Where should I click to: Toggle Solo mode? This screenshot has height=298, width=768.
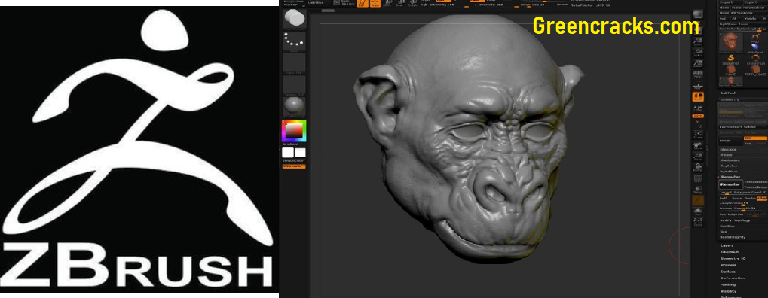coord(698,212)
